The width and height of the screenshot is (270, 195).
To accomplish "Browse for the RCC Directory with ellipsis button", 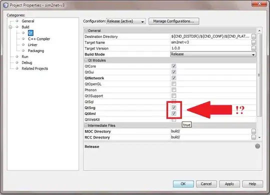I will coord(253,137).
